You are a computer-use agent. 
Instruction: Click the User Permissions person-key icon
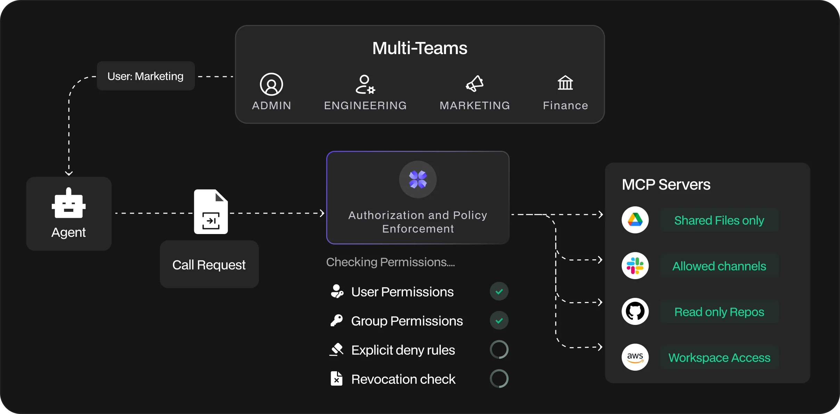pos(337,291)
